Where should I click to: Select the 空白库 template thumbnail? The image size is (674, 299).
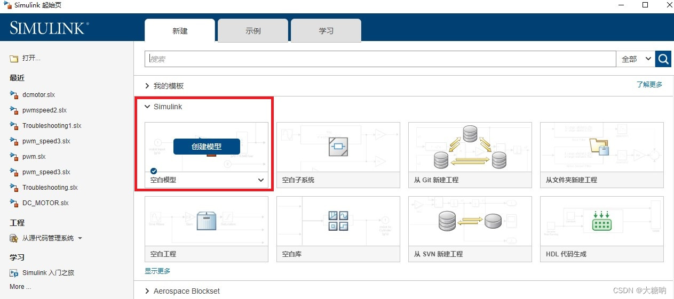point(338,221)
